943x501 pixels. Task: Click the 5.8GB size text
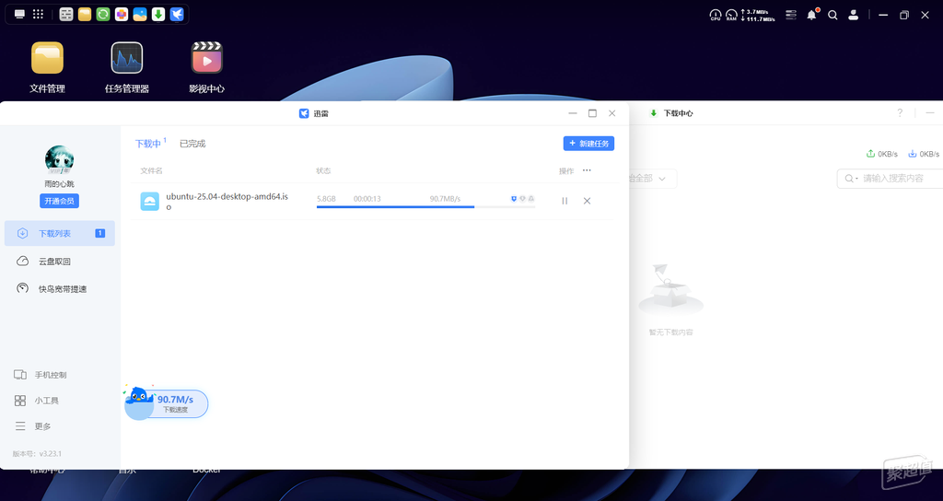tap(327, 199)
